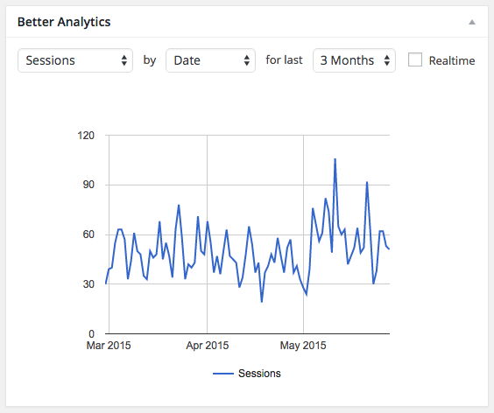Click the highest peak in May 2015
This screenshot has width=494, height=413.
coord(335,159)
